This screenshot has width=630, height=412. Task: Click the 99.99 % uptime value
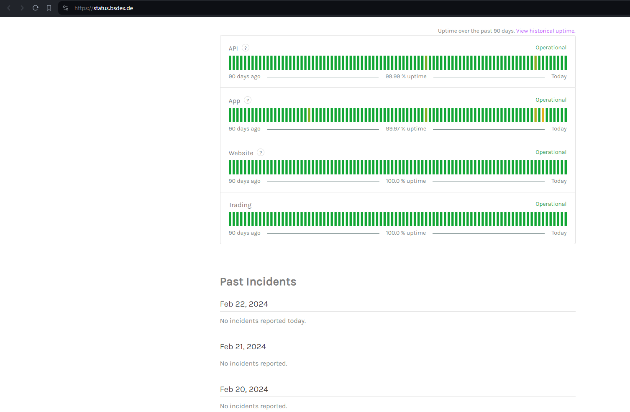click(x=406, y=77)
